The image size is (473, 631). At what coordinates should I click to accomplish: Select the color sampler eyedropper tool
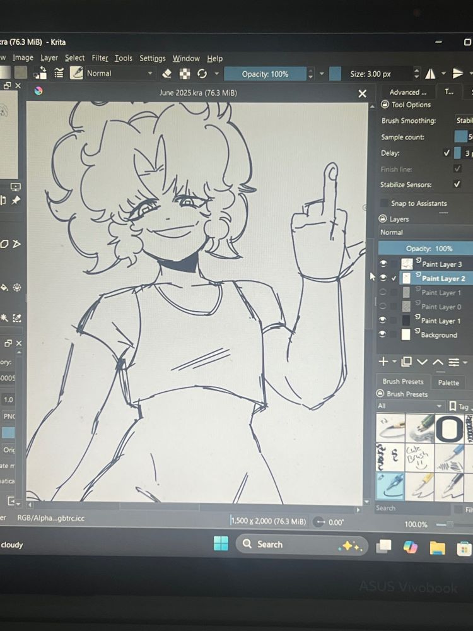tap(17, 318)
